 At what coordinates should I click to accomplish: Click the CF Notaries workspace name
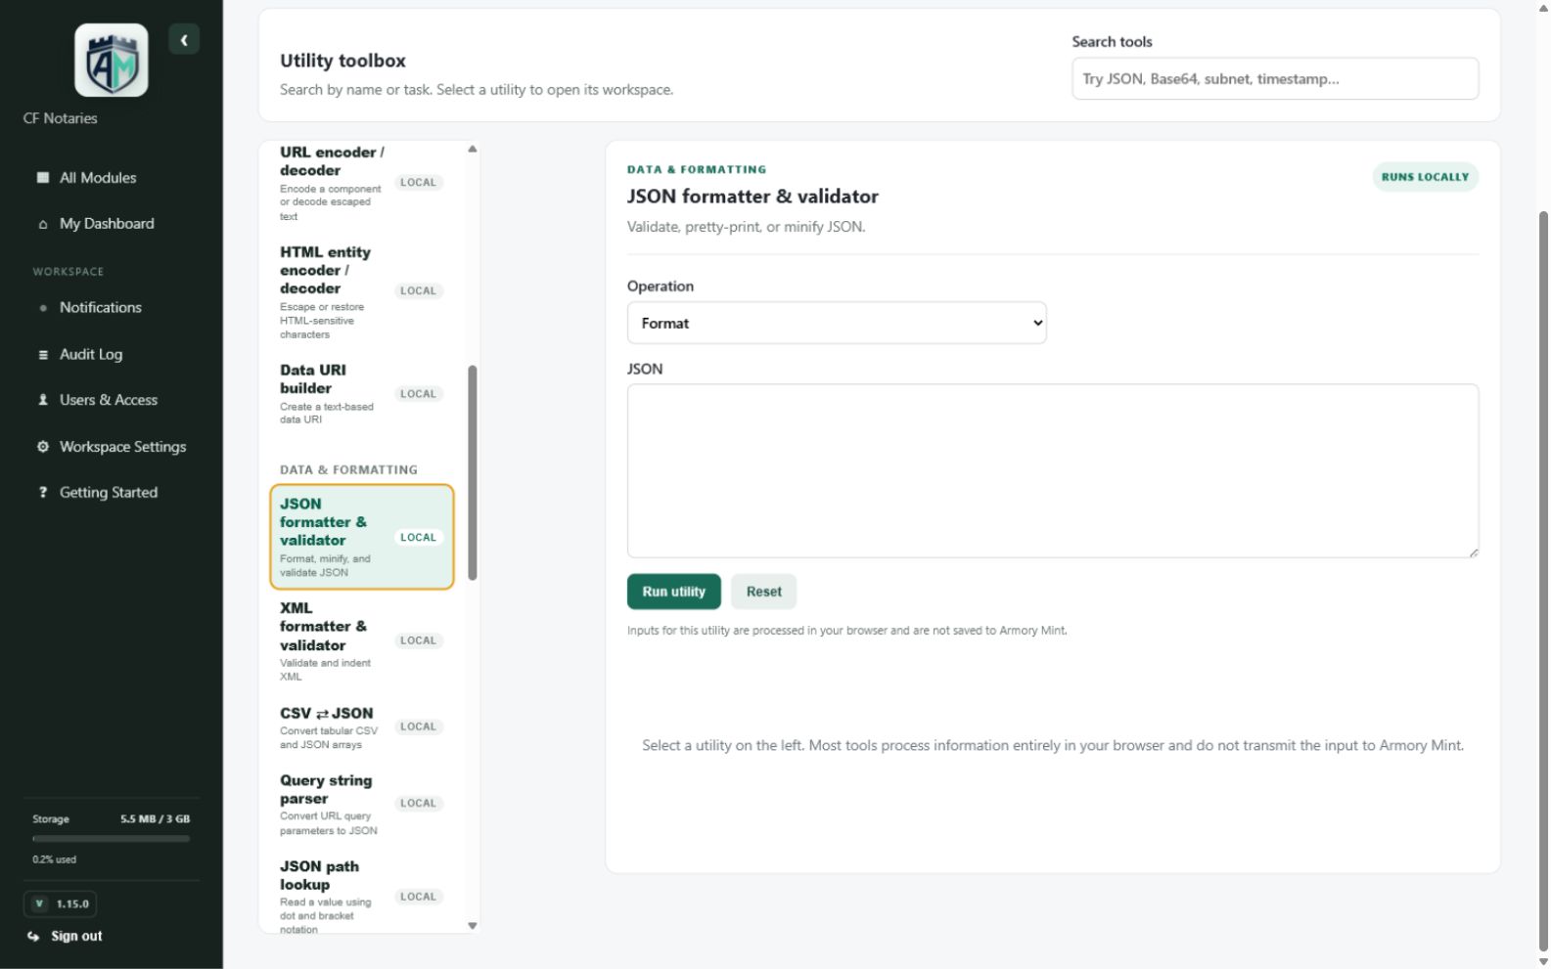click(60, 118)
